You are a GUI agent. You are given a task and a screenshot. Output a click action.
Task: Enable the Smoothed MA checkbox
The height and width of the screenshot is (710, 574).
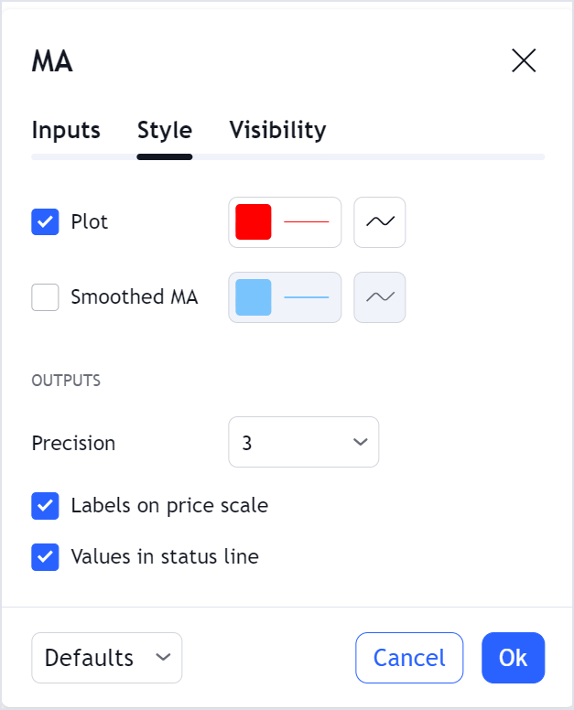(46, 297)
